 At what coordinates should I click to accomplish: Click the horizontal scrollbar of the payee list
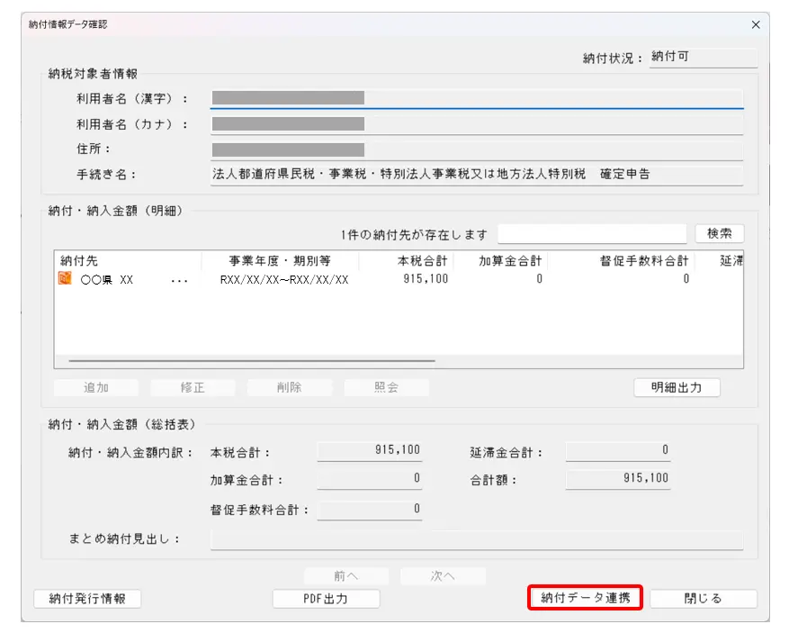tap(252, 360)
